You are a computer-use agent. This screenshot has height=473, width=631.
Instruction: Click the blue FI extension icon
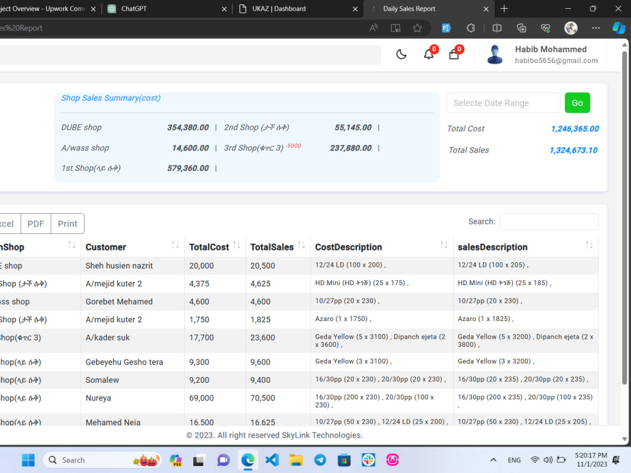point(446,28)
